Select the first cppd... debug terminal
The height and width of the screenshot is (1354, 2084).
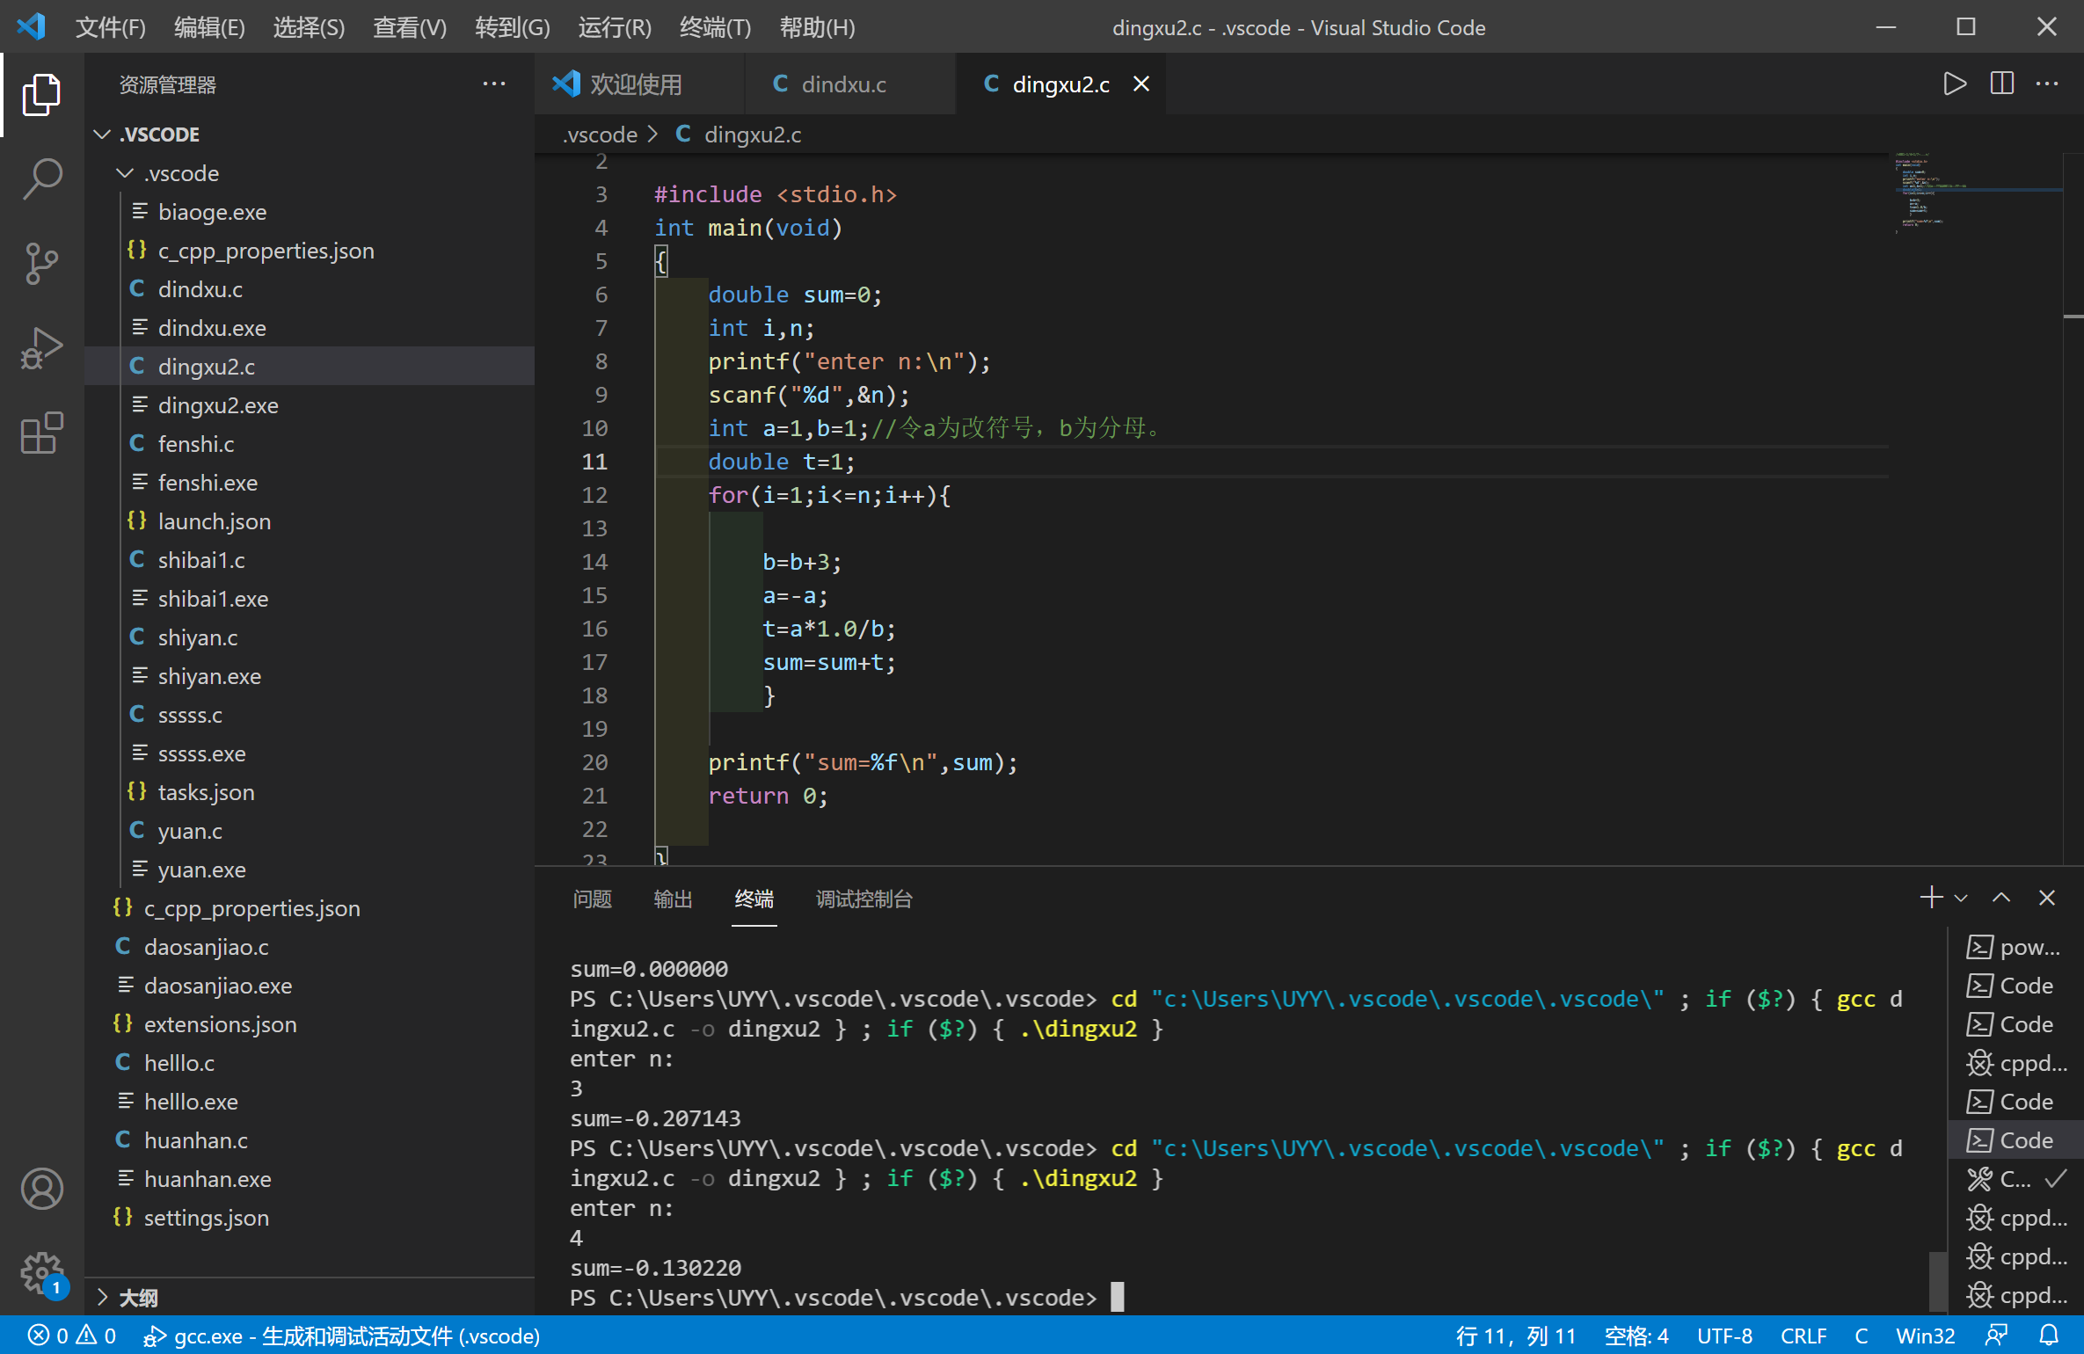[2015, 1063]
